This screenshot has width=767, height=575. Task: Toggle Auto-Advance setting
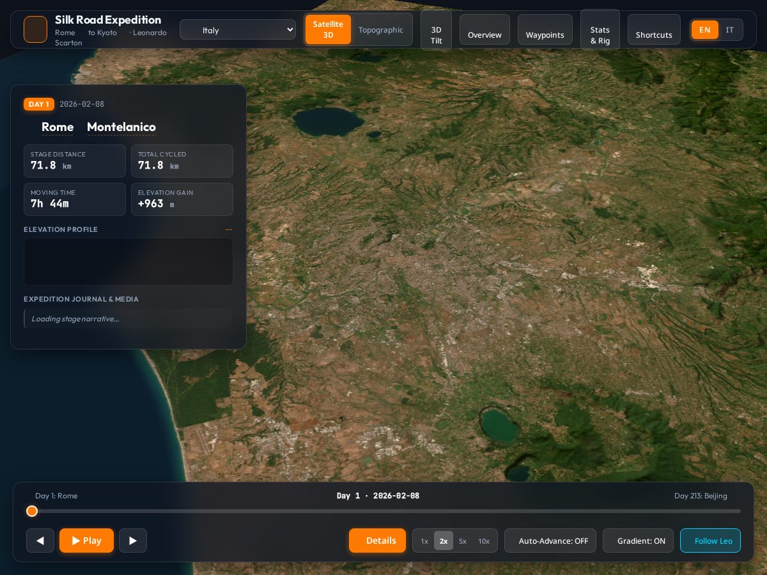point(550,540)
